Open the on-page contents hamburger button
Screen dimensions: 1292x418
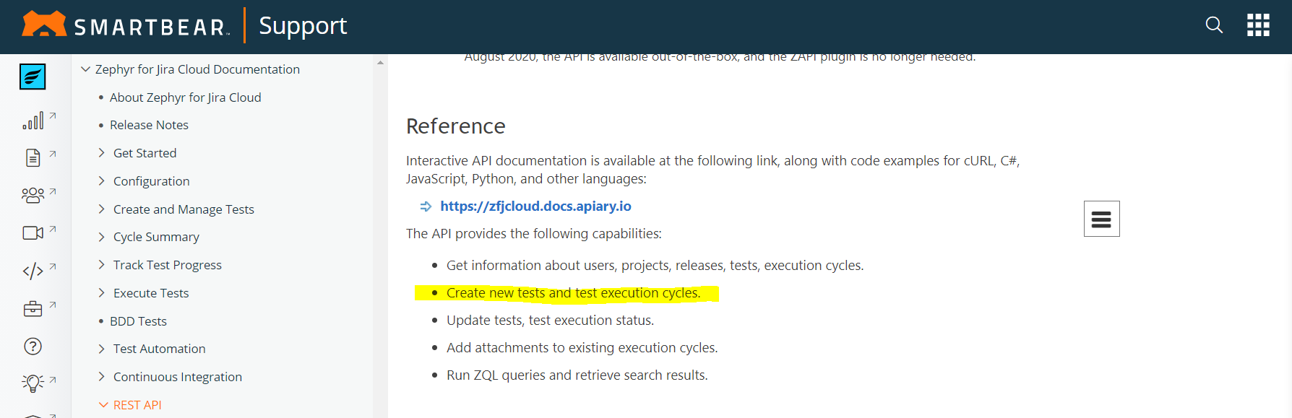pyautogui.click(x=1101, y=219)
